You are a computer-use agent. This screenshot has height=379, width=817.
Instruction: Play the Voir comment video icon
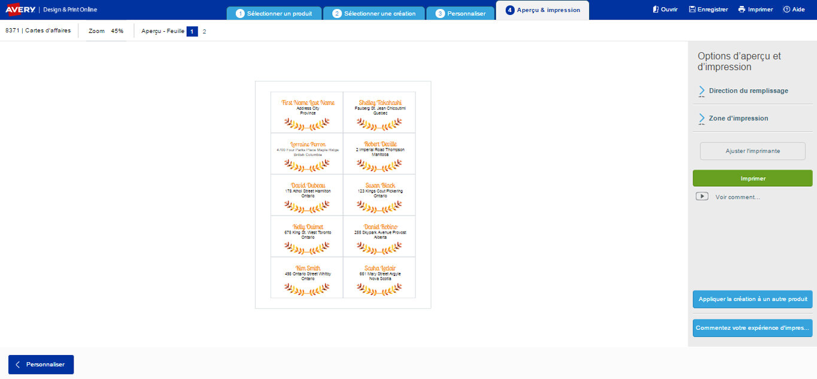(x=702, y=196)
